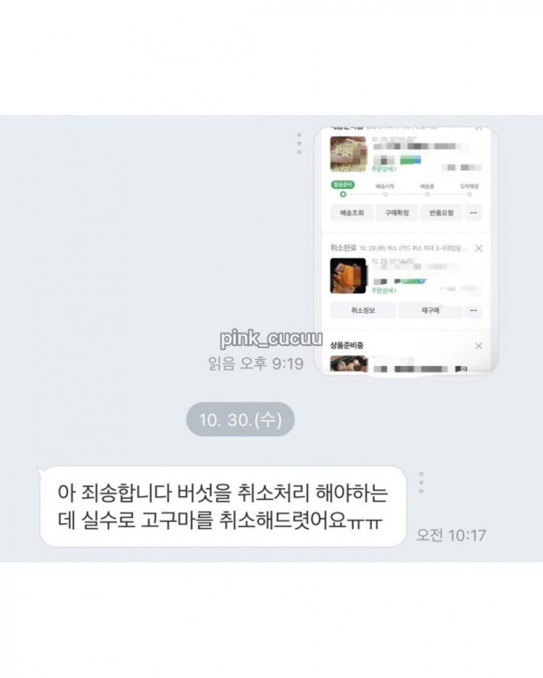Open the orange sweet potato product thumbnail

tap(348, 276)
